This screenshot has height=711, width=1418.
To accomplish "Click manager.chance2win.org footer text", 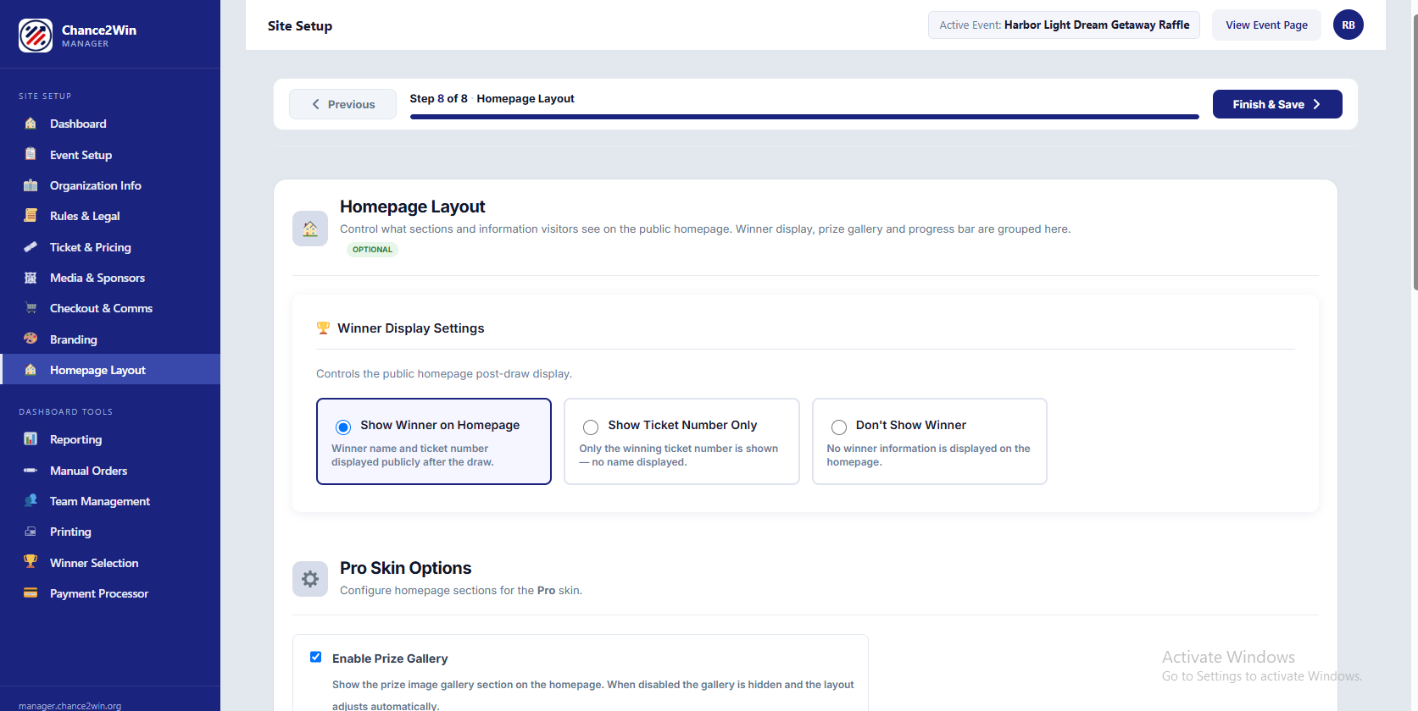I will (x=70, y=706).
